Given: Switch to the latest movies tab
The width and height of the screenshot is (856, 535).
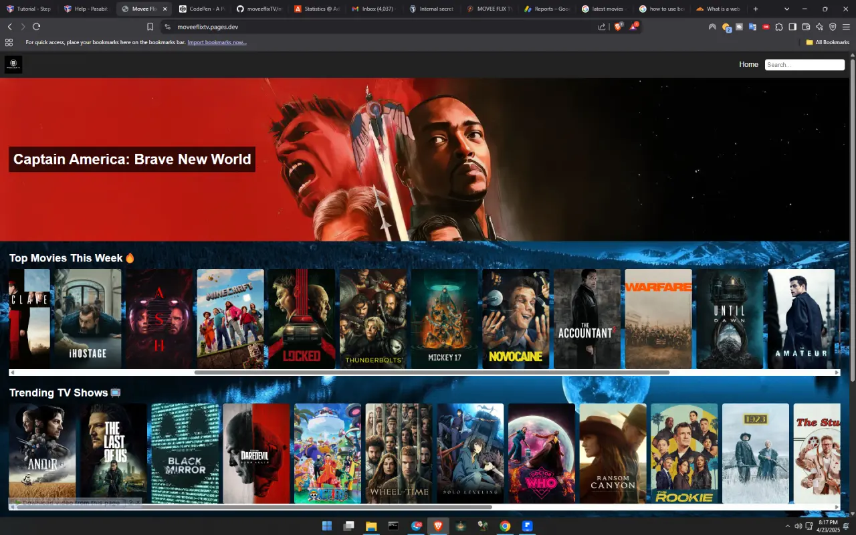Looking at the screenshot, I should tap(604, 9).
